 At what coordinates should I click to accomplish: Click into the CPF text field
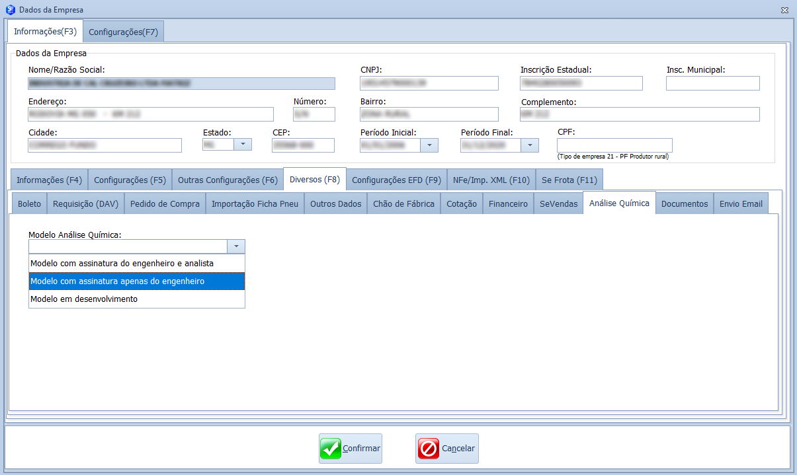point(614,145)
